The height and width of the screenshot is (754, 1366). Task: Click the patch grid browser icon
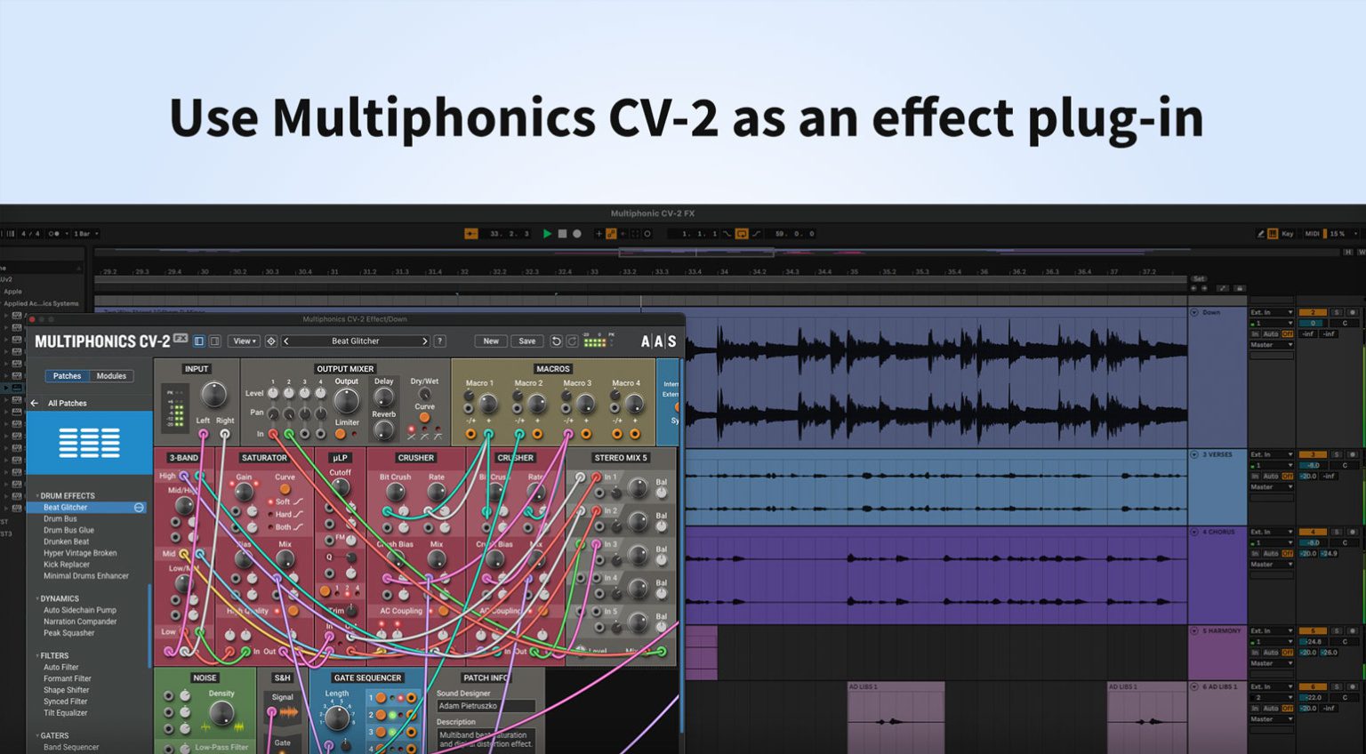(89, 442)
